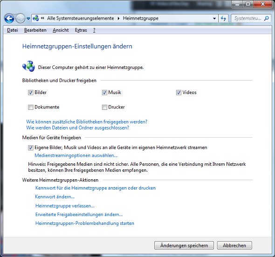Image resolution: width=275 pixels, height=257 pixels.
Task: Click the magnifier search icon
Action: pyautogui.click(x=267, y=18)
